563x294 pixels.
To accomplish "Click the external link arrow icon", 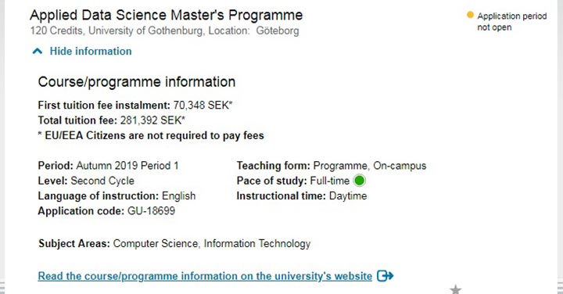I will pos(385,276).
